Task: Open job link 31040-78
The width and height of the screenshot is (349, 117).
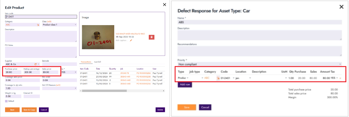Action: point(125,73)
